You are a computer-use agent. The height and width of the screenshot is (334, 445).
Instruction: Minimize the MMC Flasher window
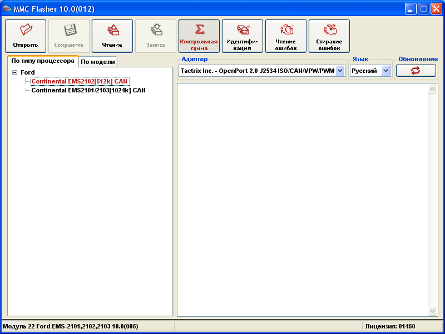(x=410, y=9)
